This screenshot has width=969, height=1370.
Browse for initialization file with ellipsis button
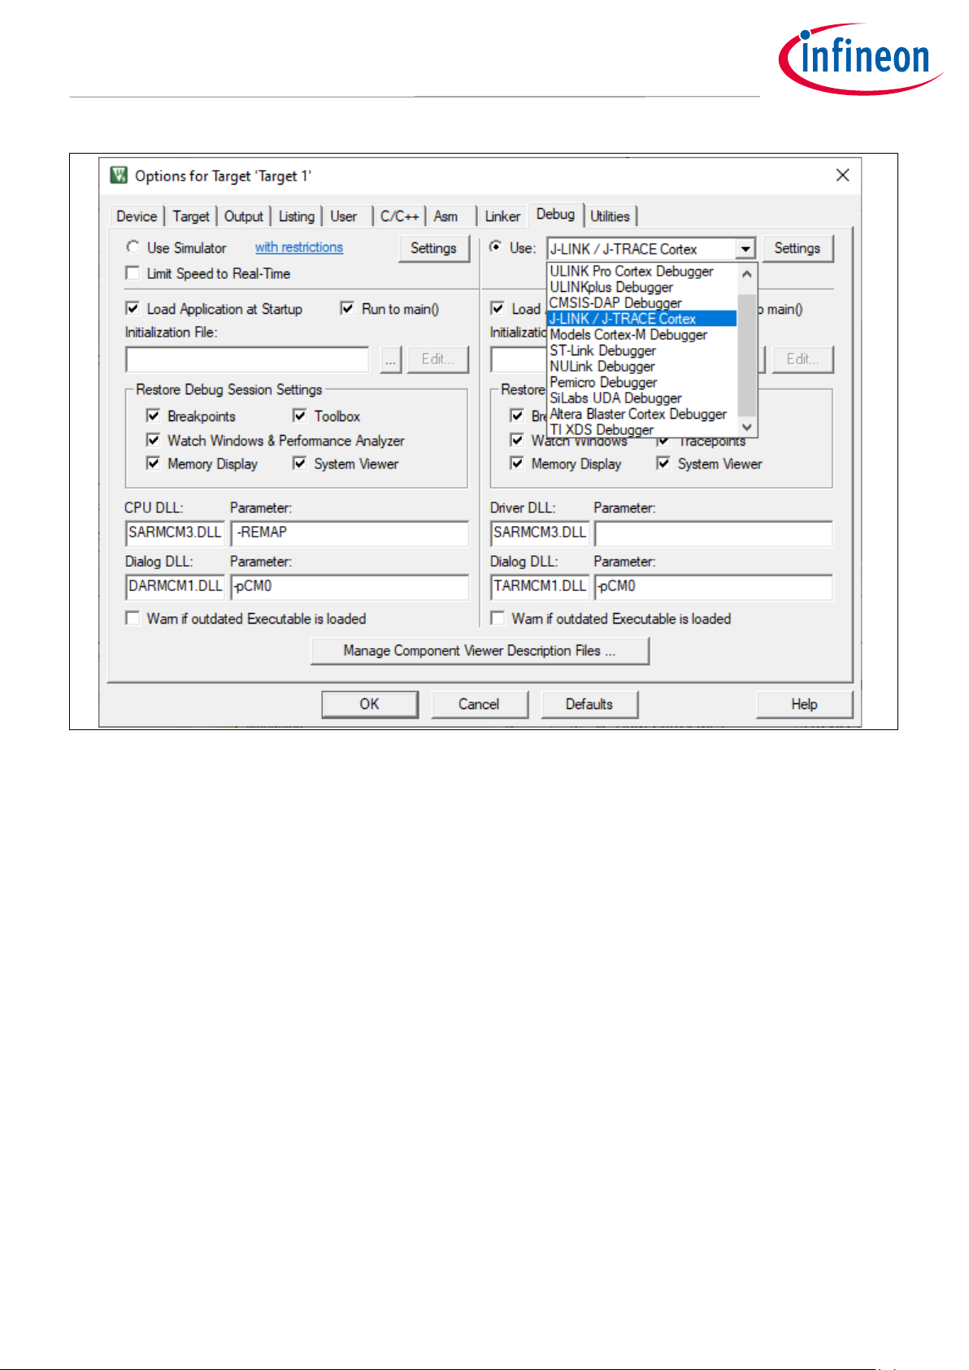click(x=391, y=359)
